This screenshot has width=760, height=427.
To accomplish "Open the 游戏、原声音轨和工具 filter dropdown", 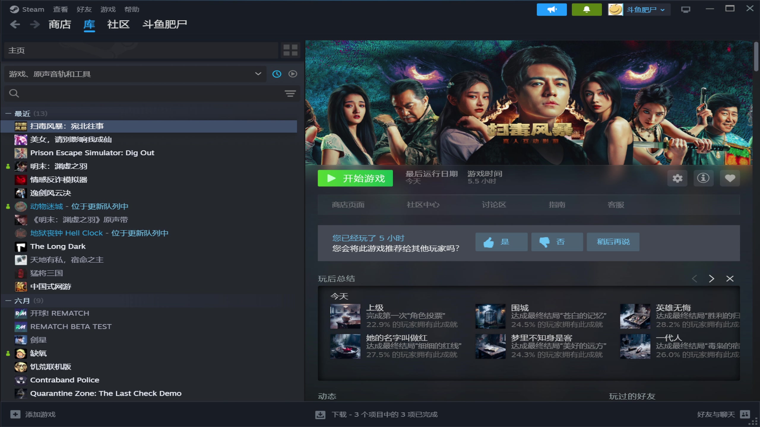I will point(135,74).
